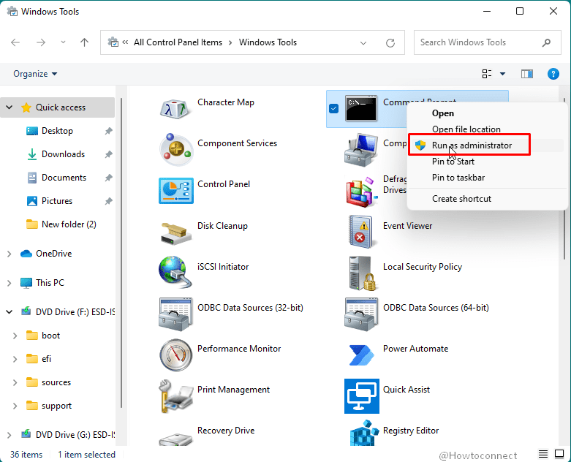571x462 pixels.
Task: Uncheck the Command Prompt item checkbox
Action: point(333,108)
